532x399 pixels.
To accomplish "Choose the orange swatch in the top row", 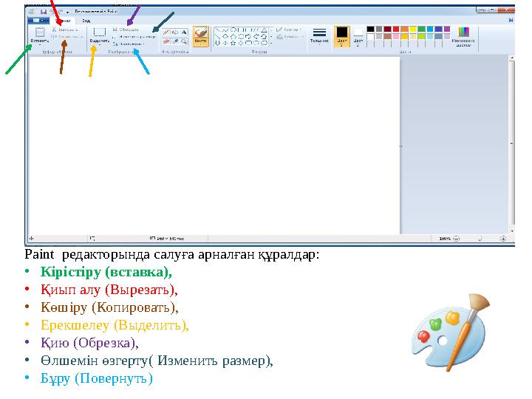I will coord(404,29).
